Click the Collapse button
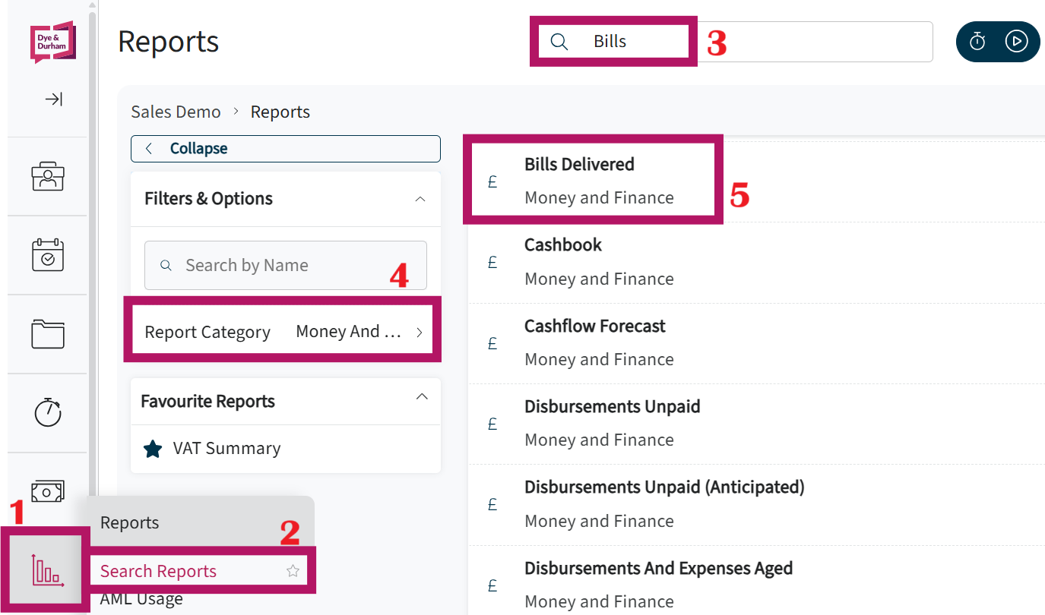The height and width of the screenshot is (615, 1045). 286,149
